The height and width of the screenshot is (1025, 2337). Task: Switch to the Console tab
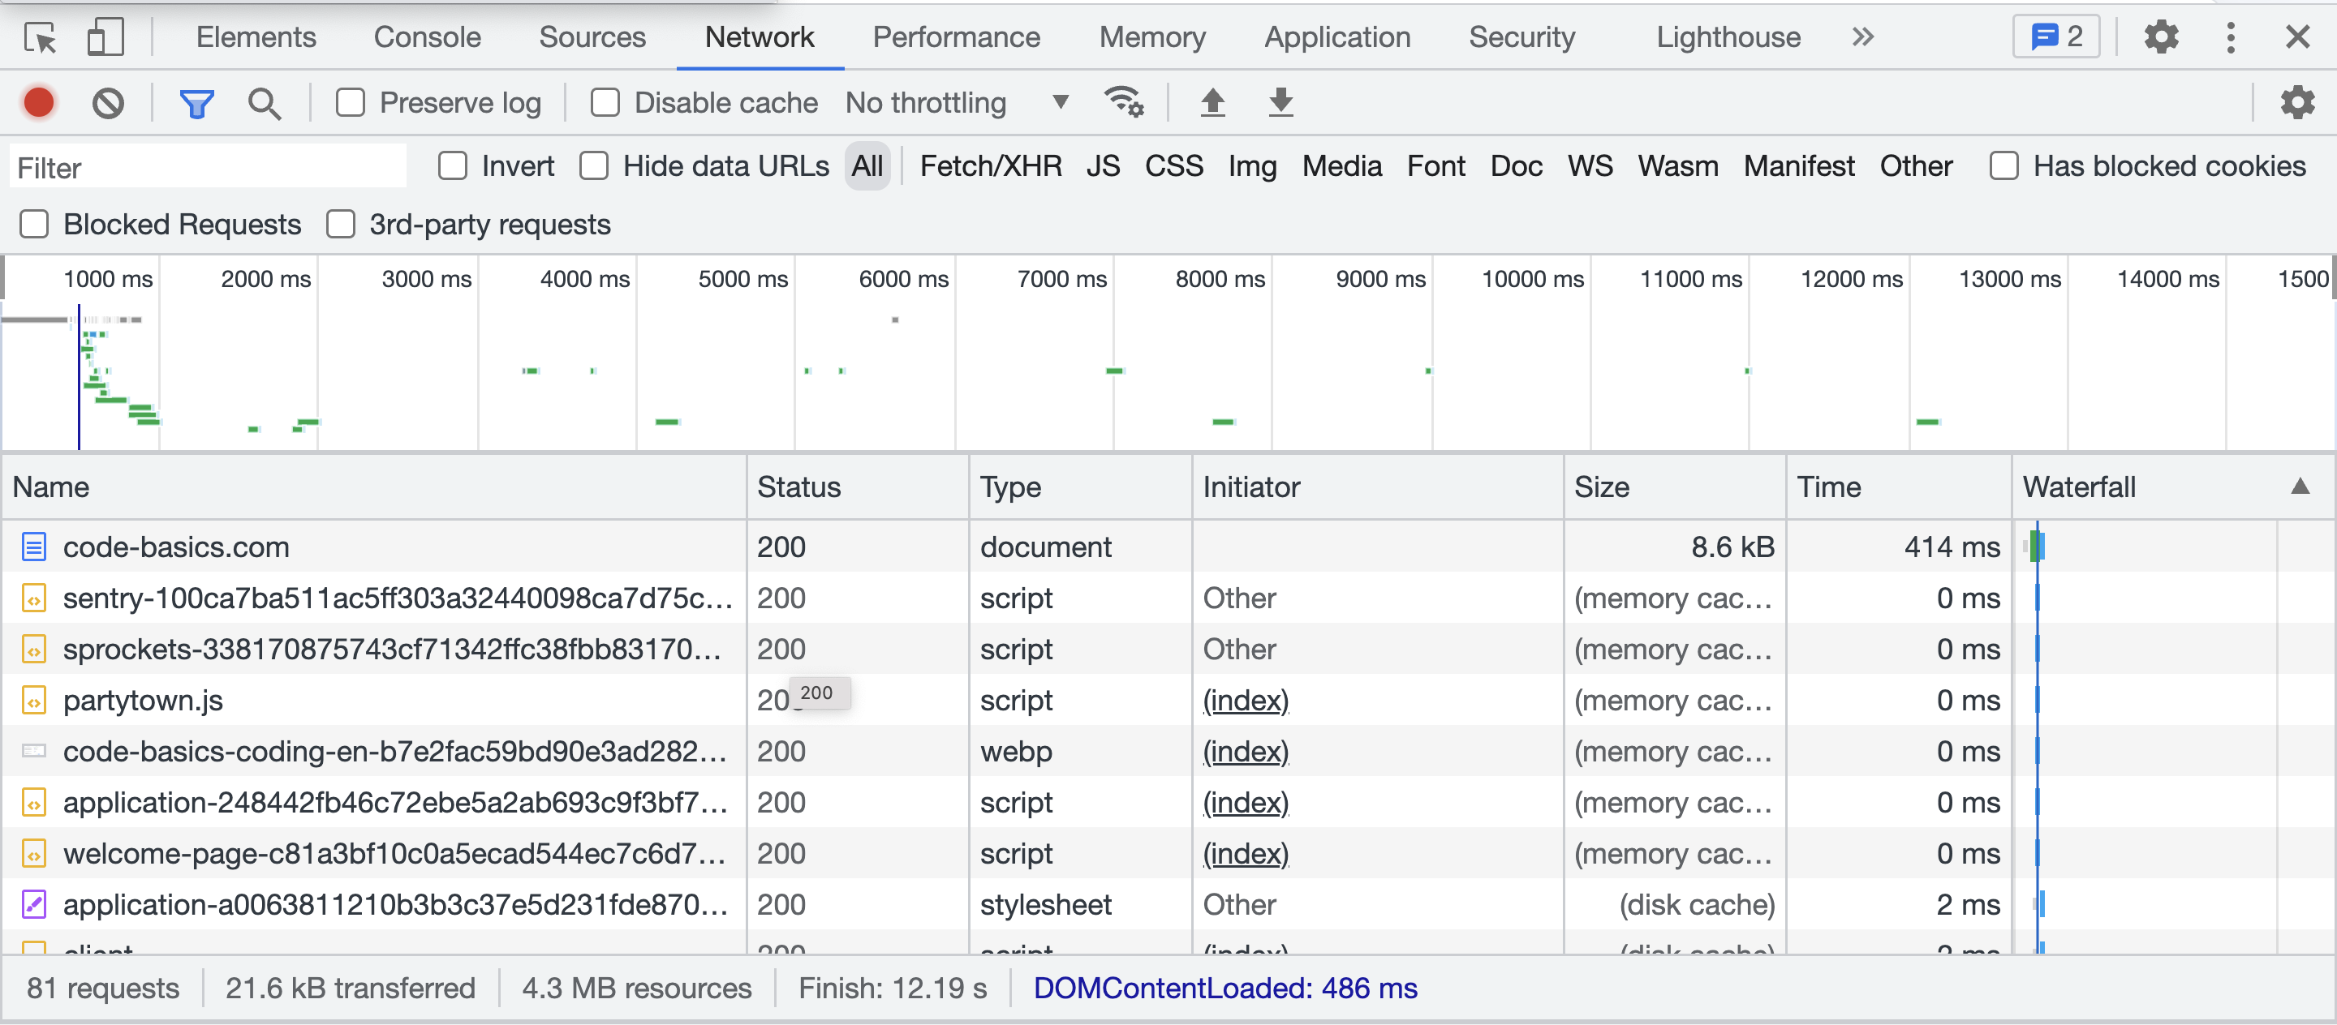428,37
